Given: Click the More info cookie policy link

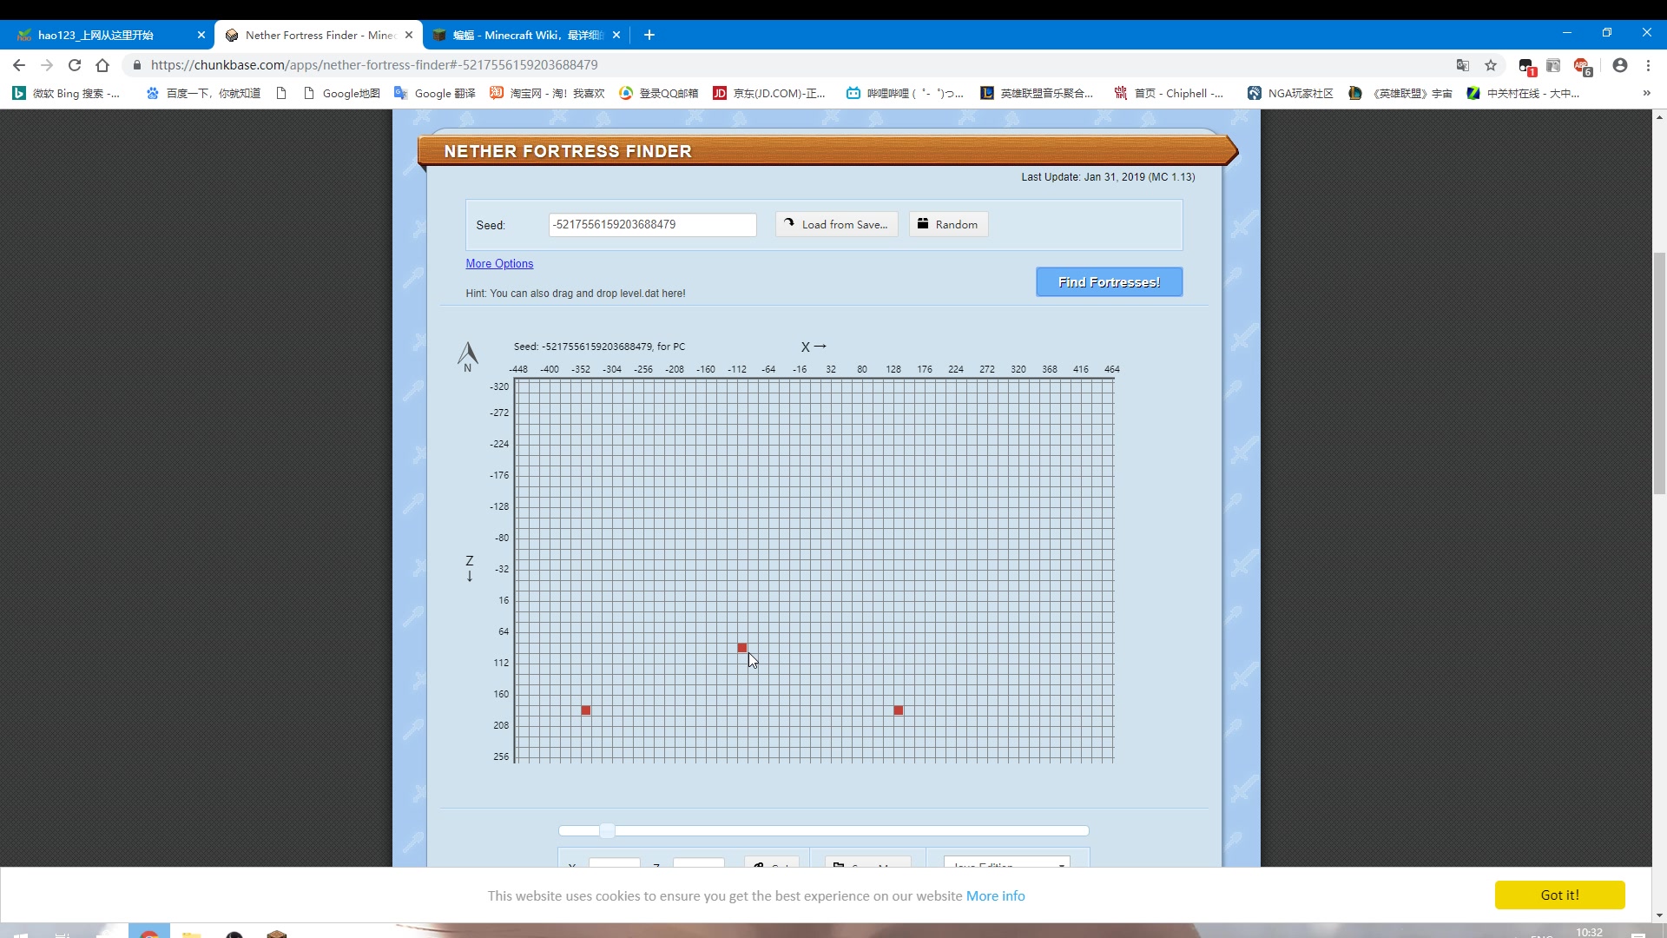Looking at the screenshot, I should (x=994, y=895).
